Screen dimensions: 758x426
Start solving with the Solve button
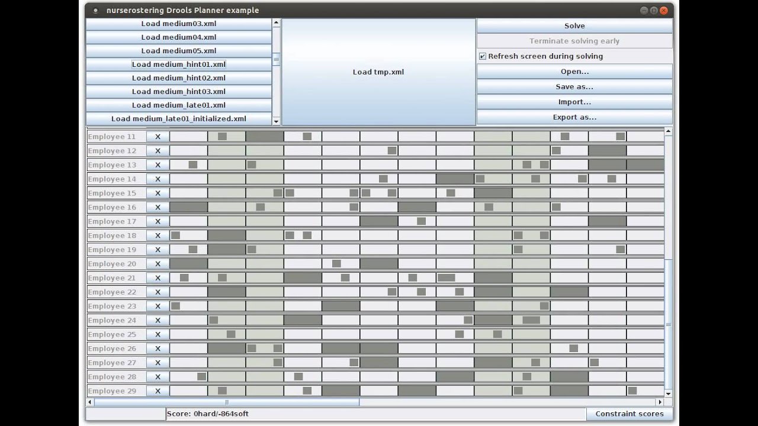[574, 26]
